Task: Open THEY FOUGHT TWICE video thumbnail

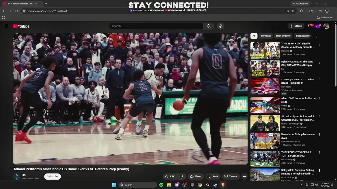Action: point(265,159)
